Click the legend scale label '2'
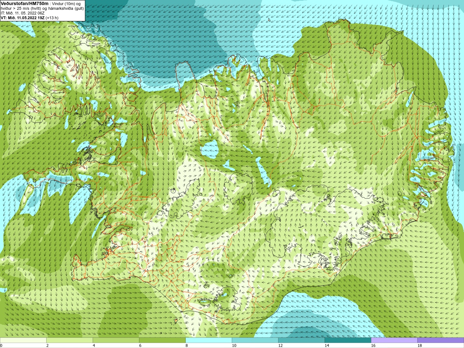Image resolution: width=464 pixels, height=348 pixels. (47, 345)
